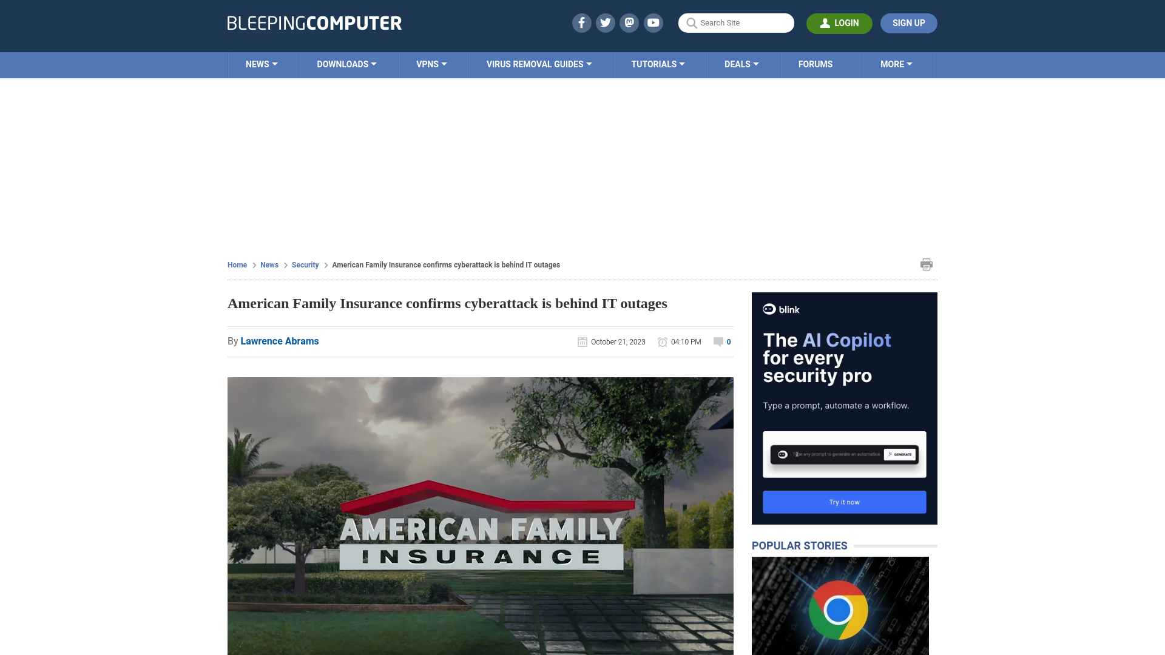Click the BleepingComputer Twitter icon
1165x655 pixels.
coord(605,22)
